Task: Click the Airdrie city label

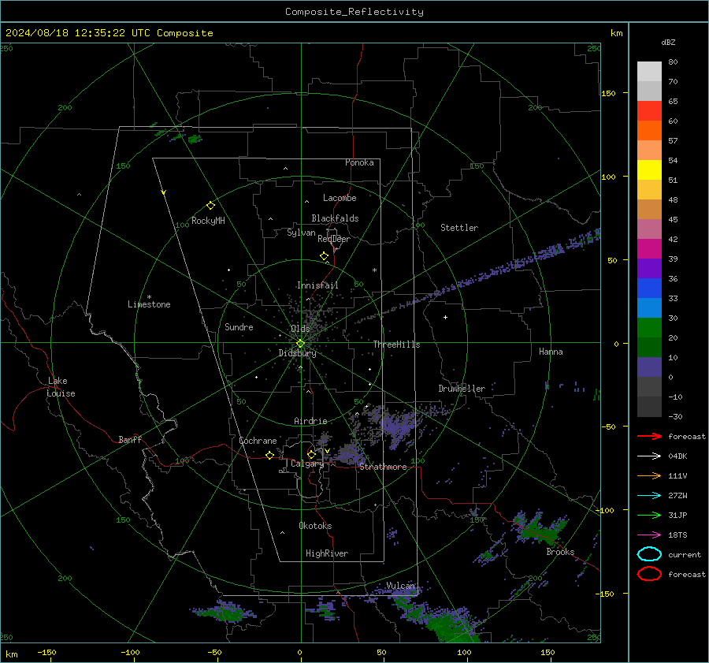Action: tap(310, 421)
